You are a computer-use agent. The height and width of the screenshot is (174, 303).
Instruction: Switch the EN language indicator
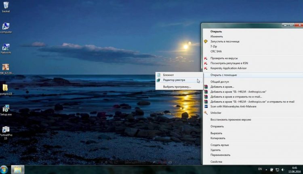point(260,169)
